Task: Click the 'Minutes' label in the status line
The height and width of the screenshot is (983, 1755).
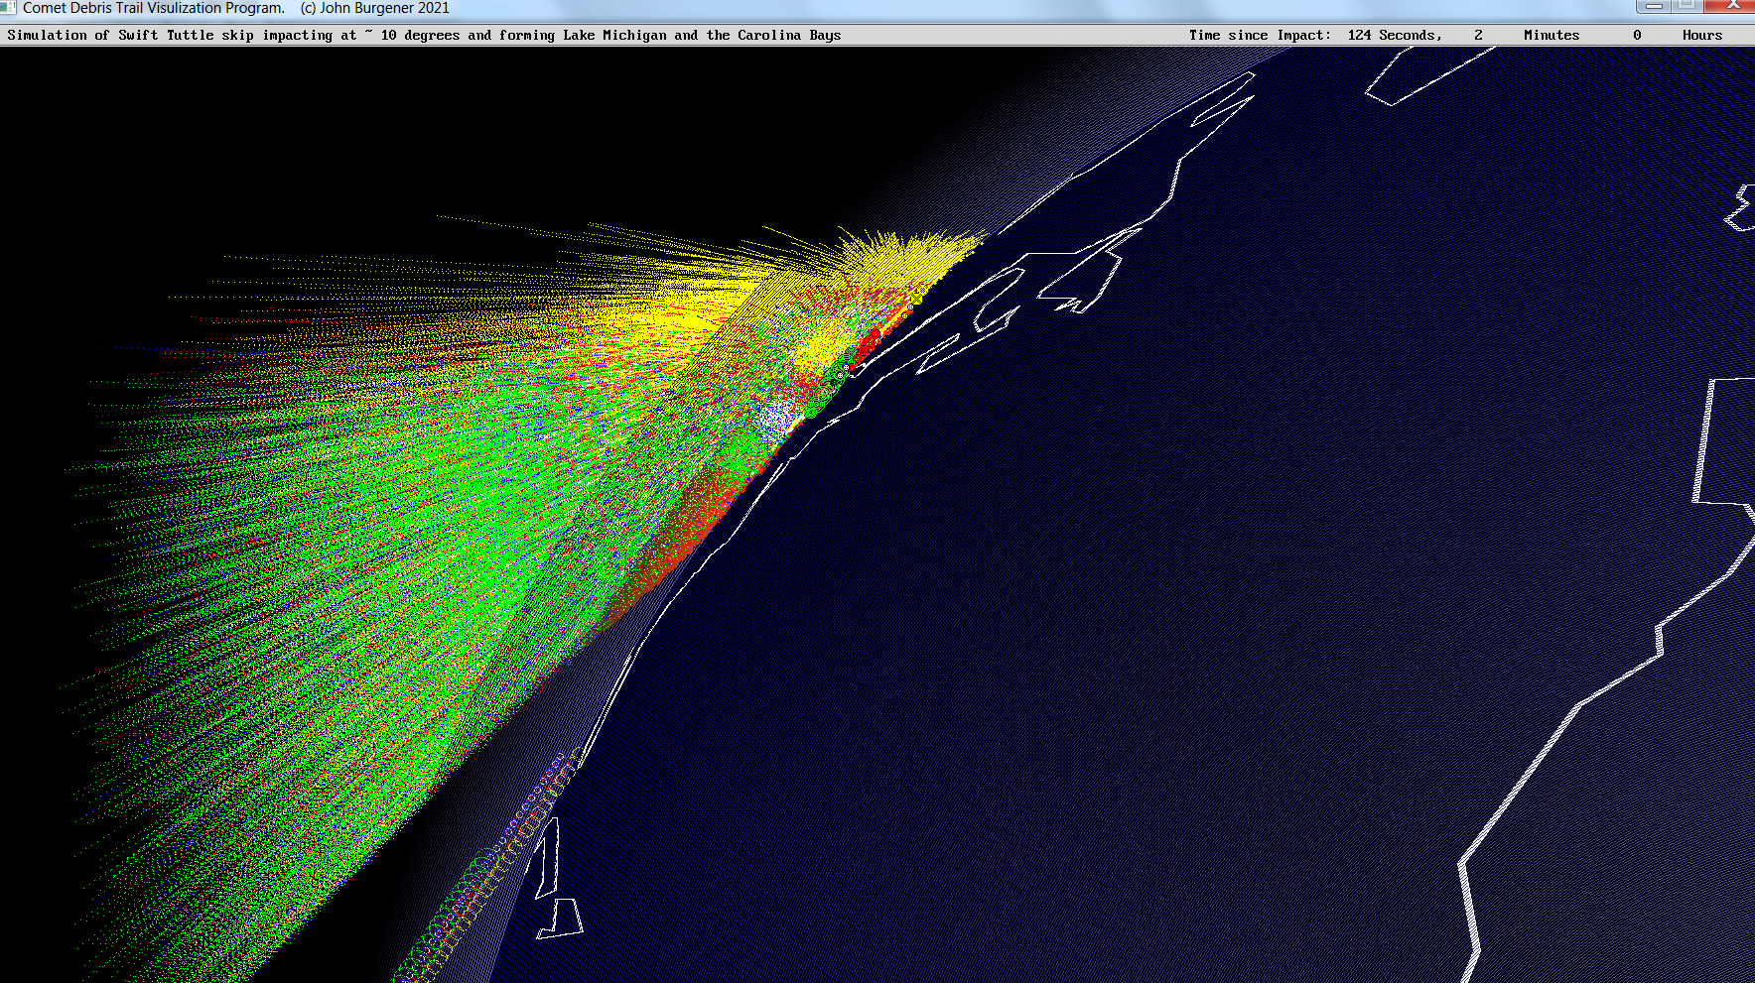Action: coord(1551,35)
